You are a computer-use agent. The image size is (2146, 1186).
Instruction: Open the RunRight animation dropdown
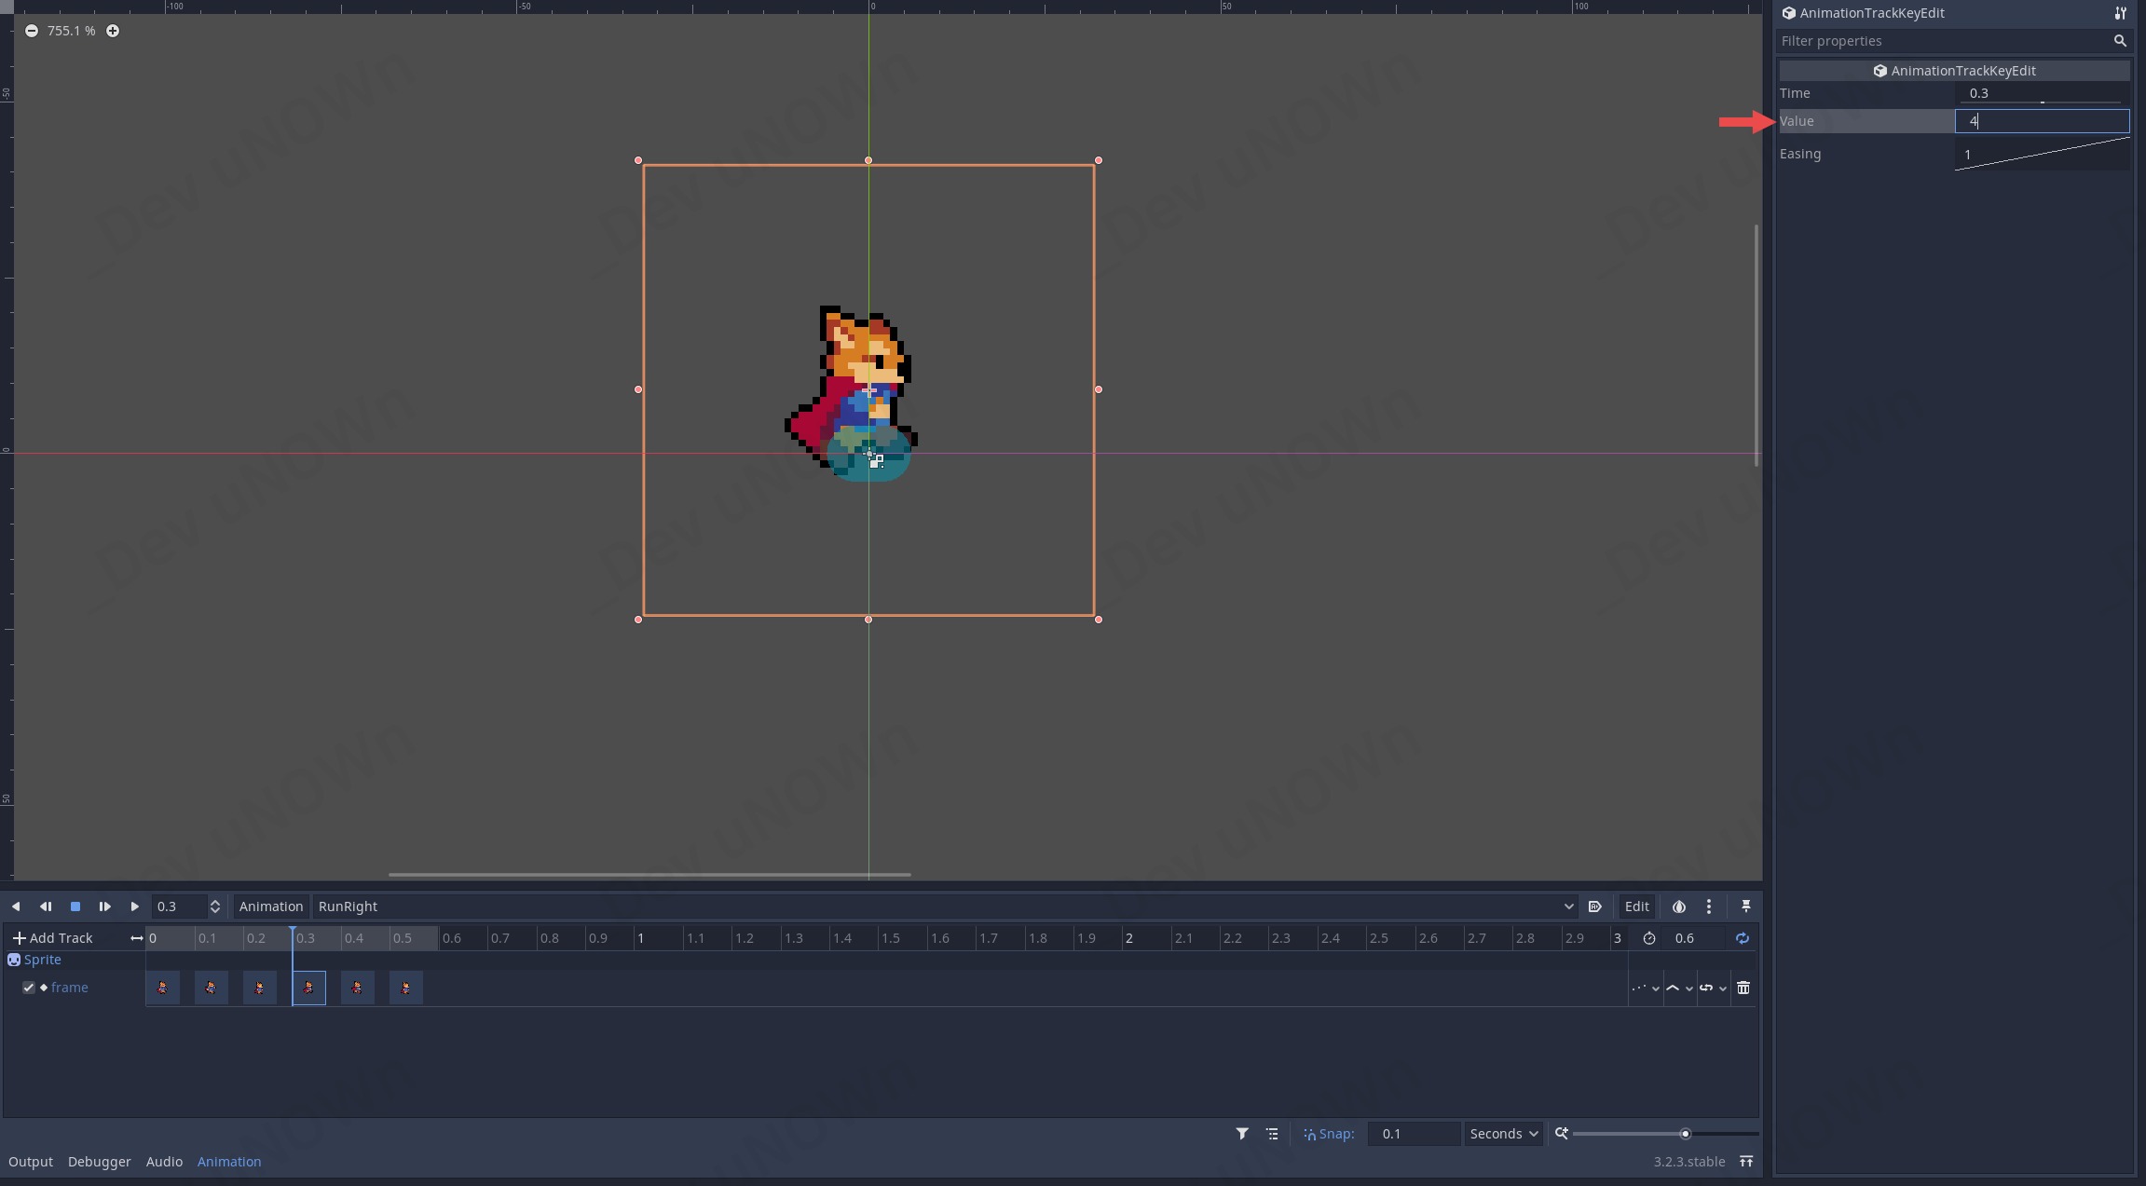point(945,907)
